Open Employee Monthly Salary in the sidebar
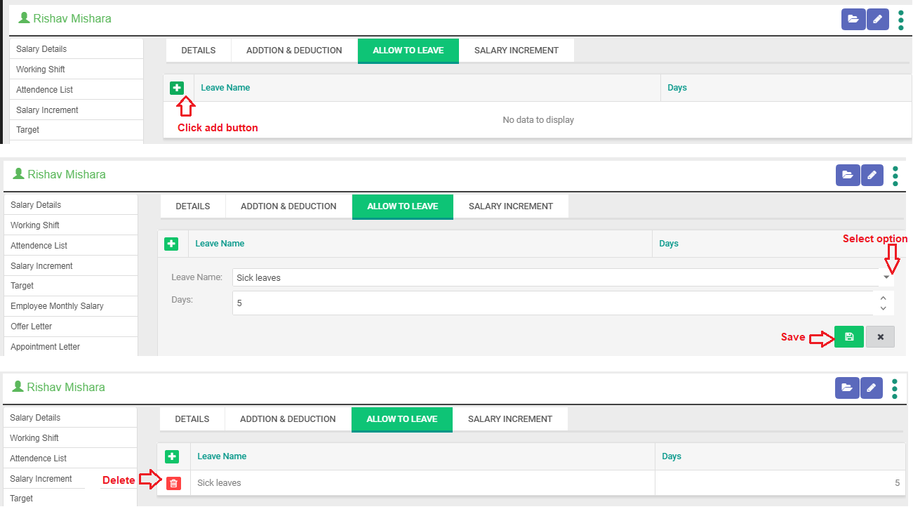Screen dimensions: 913x514 (x=57, y=306)
